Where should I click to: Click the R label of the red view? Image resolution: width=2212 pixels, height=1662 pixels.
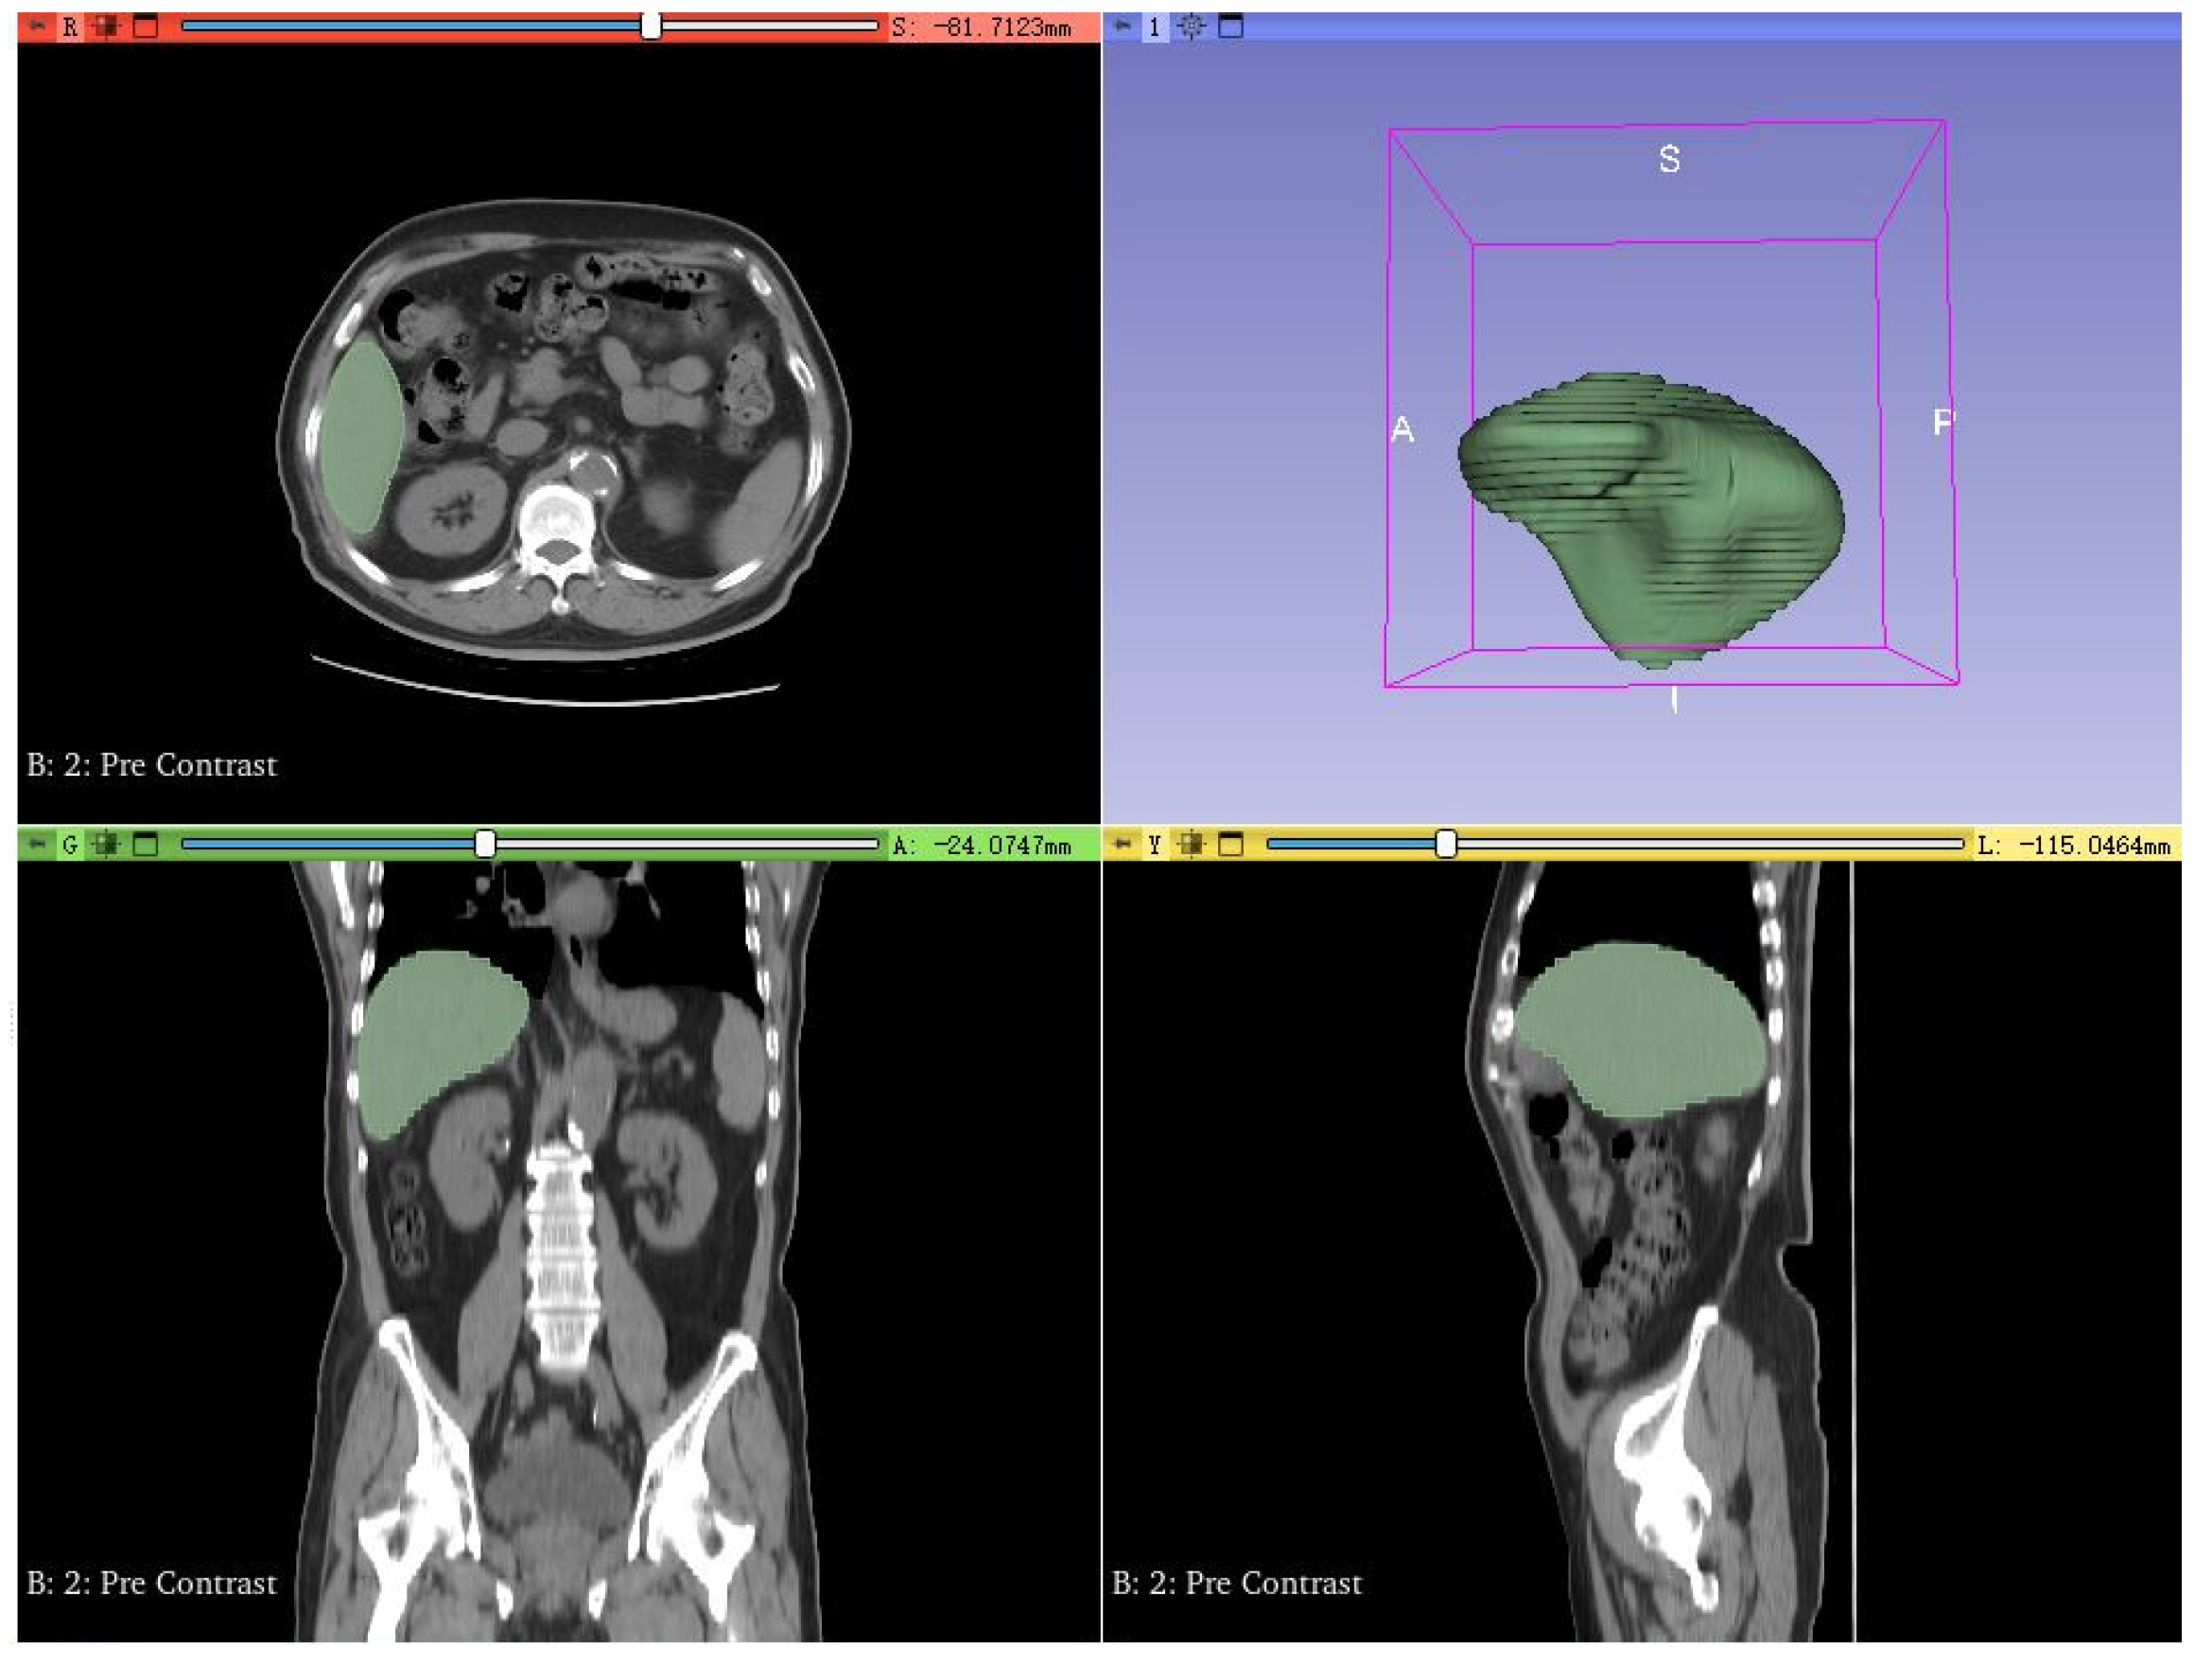70,27
